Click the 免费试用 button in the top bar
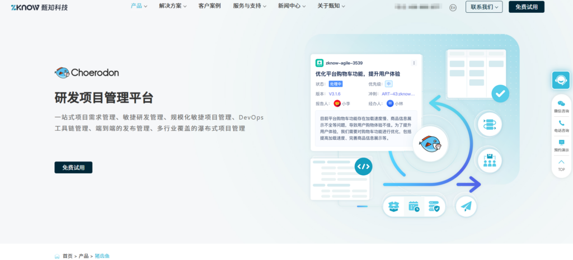Screen dimensions: 573x260 (x=526, y=7)
